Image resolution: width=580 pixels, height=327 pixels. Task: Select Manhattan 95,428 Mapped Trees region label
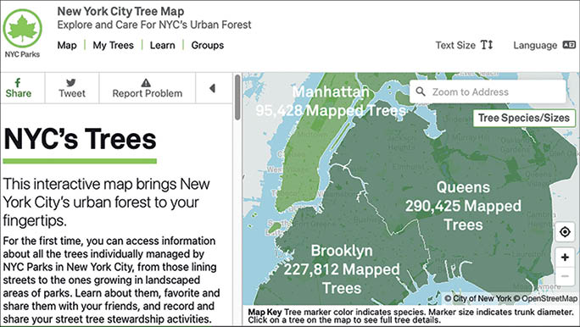pos(331,101)
